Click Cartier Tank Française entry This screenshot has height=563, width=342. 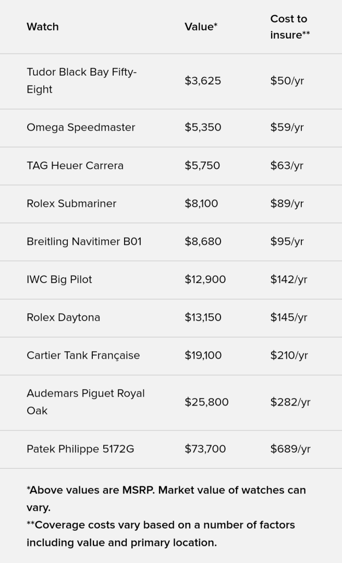83,356
